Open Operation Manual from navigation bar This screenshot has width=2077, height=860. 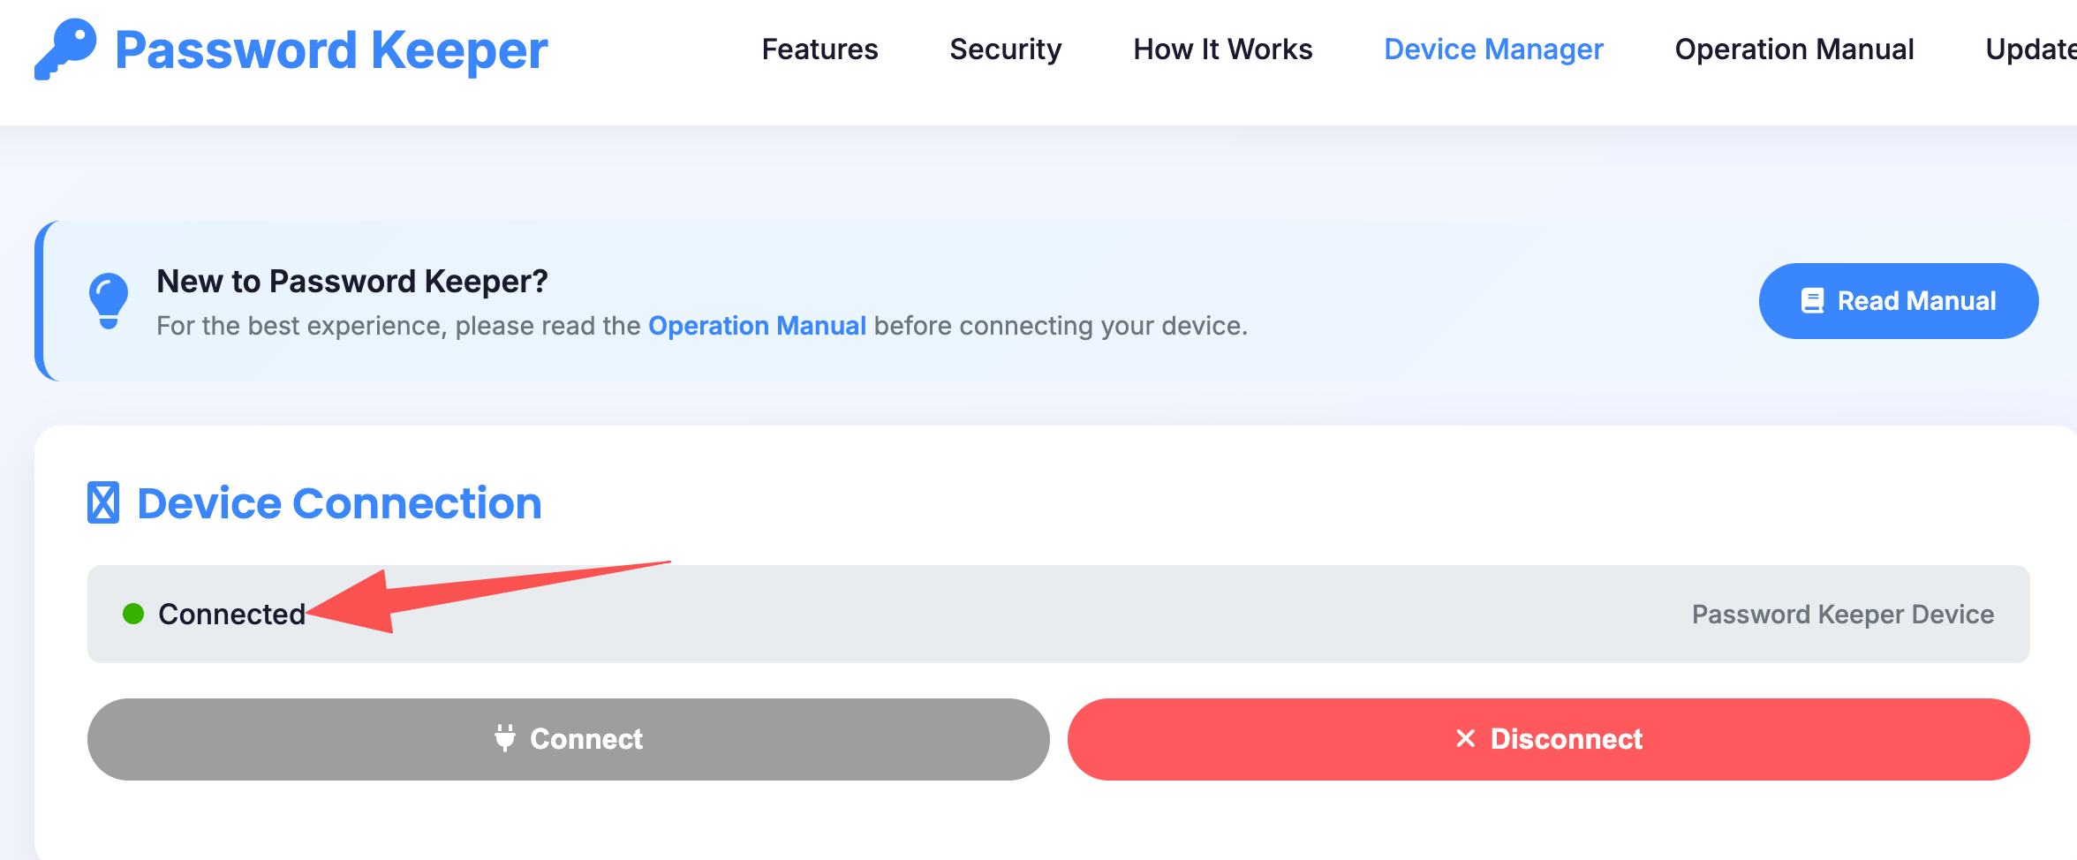click(1794, 49)
